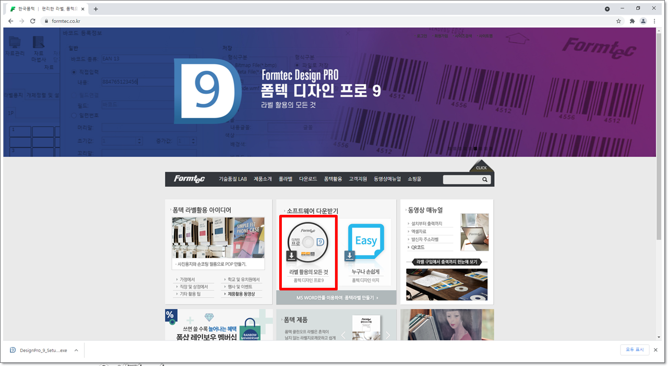Open the QR코드 video manual link
The width and height of the screenshot is (668, 366).
coord(417,247)
